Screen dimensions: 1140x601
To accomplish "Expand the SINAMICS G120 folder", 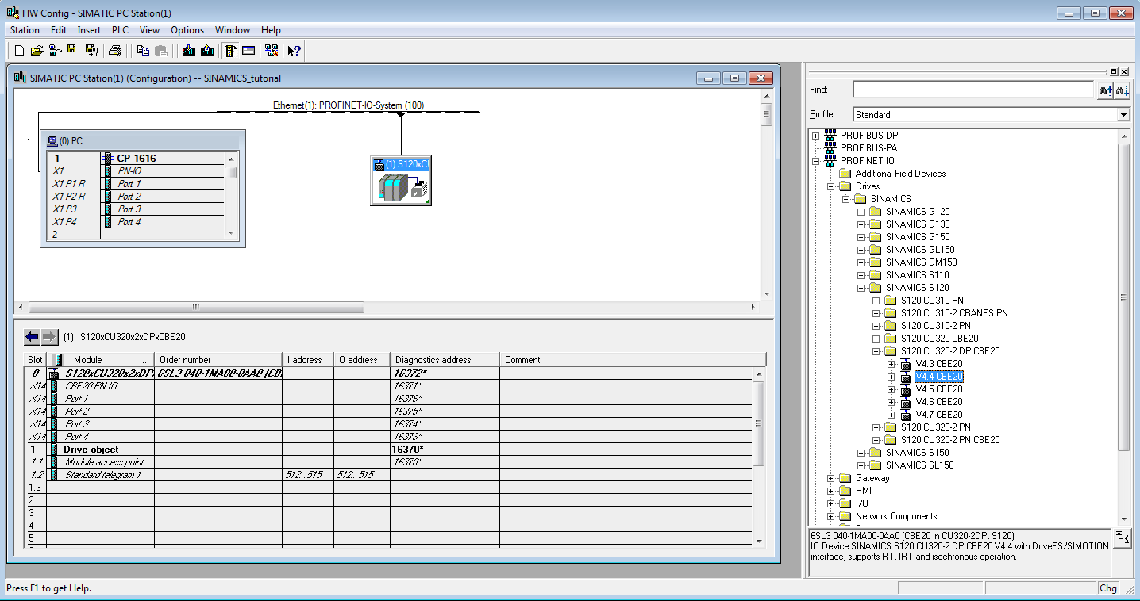I will point(861,212).
